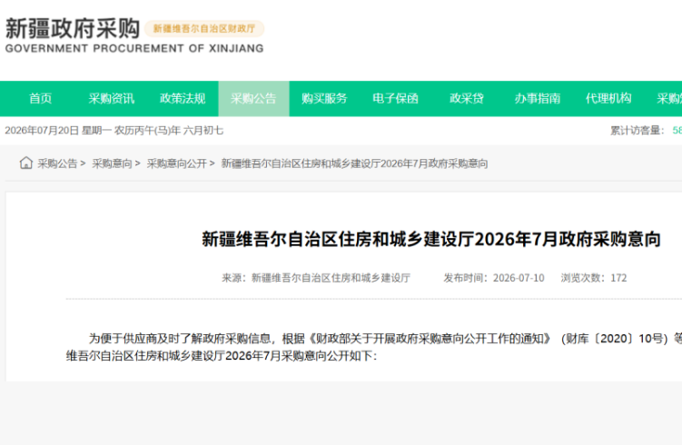
Task: Click the paragraph starting 为便于供应商及时了解
Action: [x=374, y=347]
